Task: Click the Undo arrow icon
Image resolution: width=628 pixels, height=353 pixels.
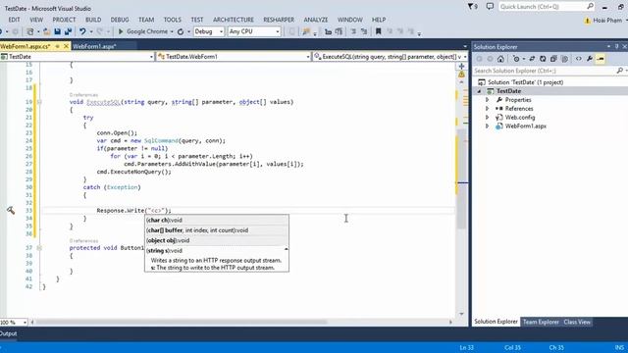Action: coord(82,31)
